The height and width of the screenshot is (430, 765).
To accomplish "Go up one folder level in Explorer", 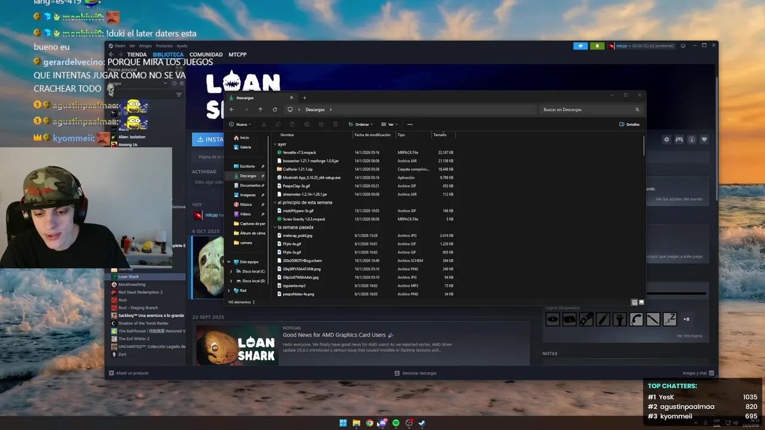I will pyautogui.click(x=260, y=109).
